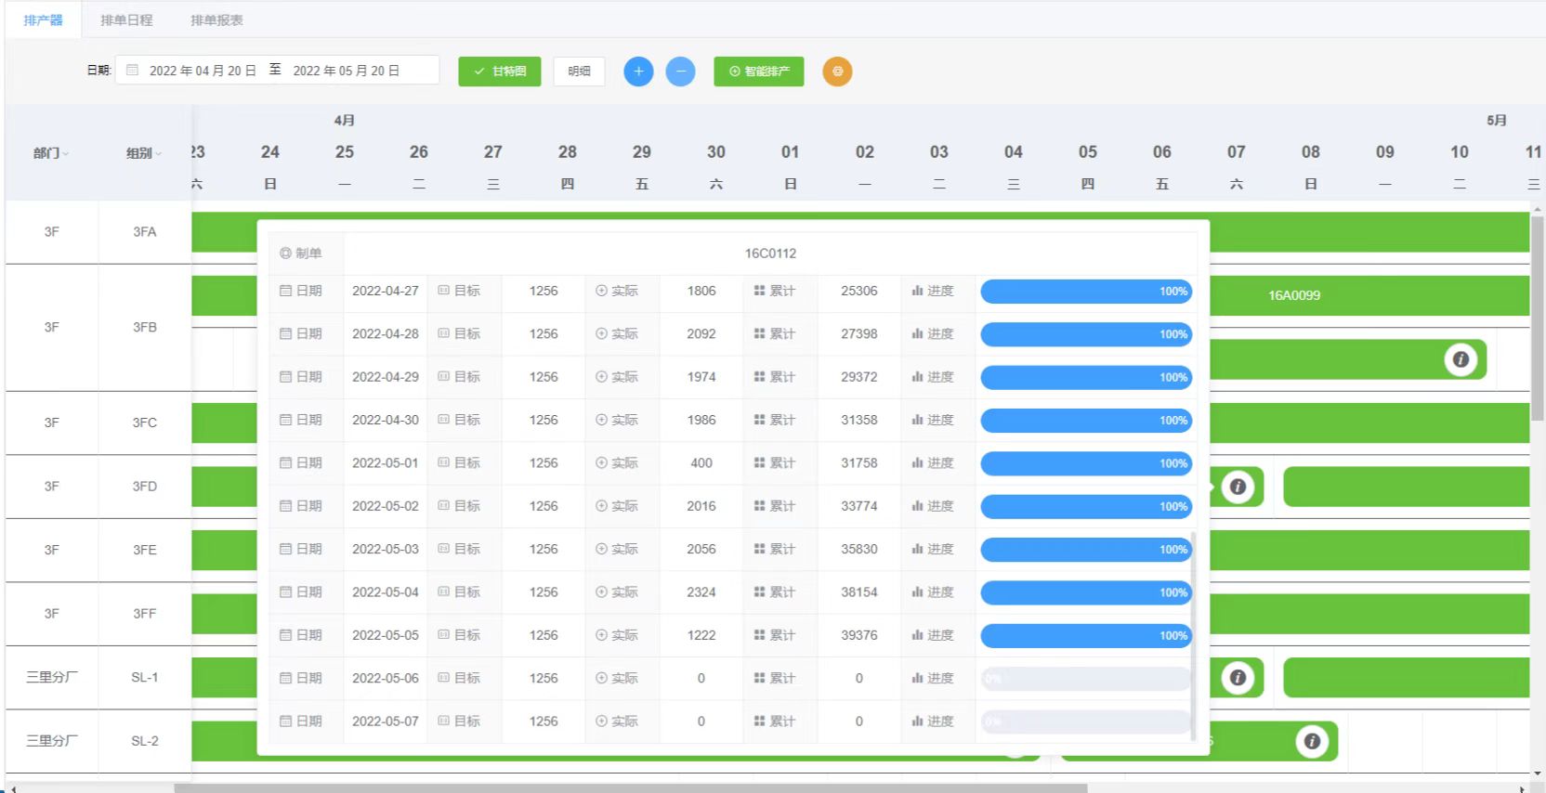
Task: Click the horizontal scrollbar at the bottom
Action: coord(630,787)
